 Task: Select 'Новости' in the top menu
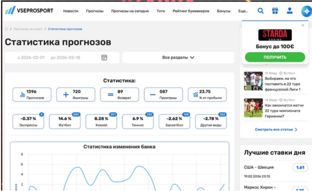click(71, 11)
